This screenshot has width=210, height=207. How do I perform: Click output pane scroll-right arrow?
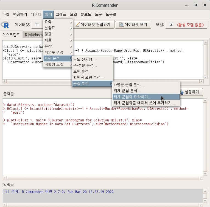[x=201, y=178]
